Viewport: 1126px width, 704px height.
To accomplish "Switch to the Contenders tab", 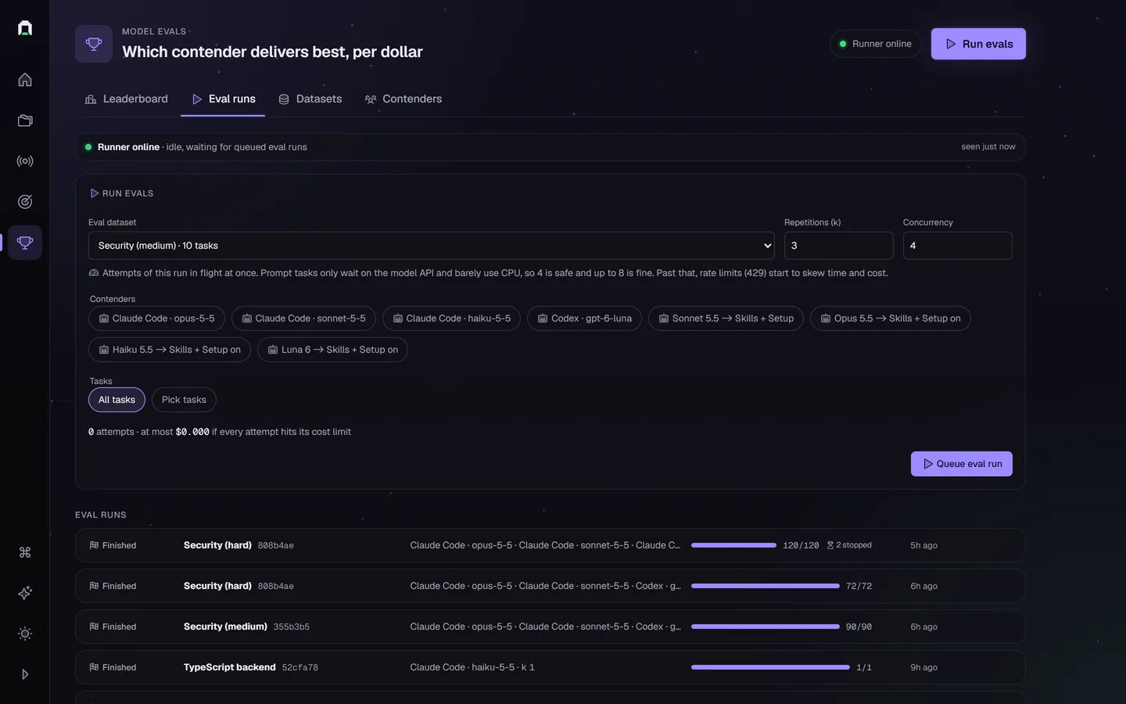I will click(x=403, y=99).
